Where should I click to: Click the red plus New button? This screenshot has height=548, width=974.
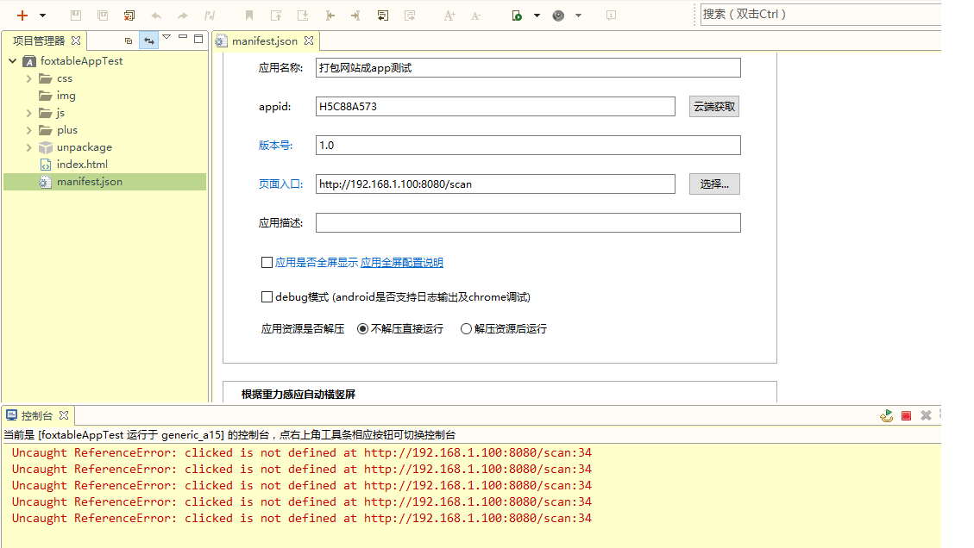(x=22, y=16)
